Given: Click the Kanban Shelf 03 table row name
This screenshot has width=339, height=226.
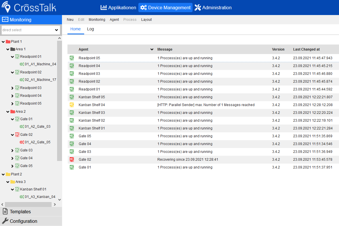Looking at the screenshot, I should (92, 112).
